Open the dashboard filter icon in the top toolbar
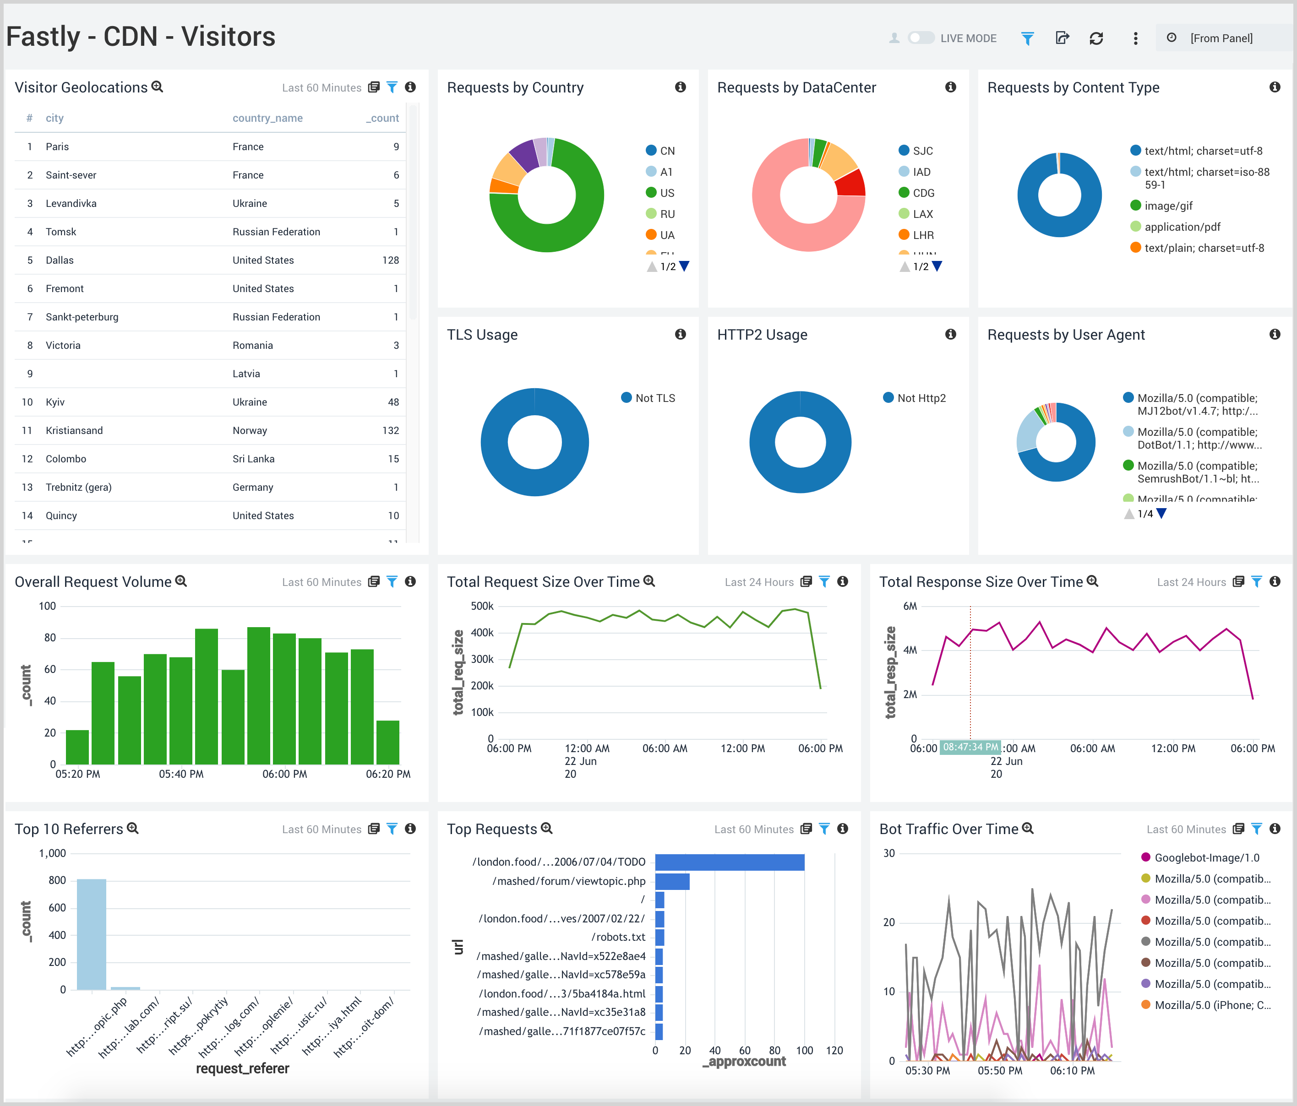1297x1106 pixels. (1027, 38)
